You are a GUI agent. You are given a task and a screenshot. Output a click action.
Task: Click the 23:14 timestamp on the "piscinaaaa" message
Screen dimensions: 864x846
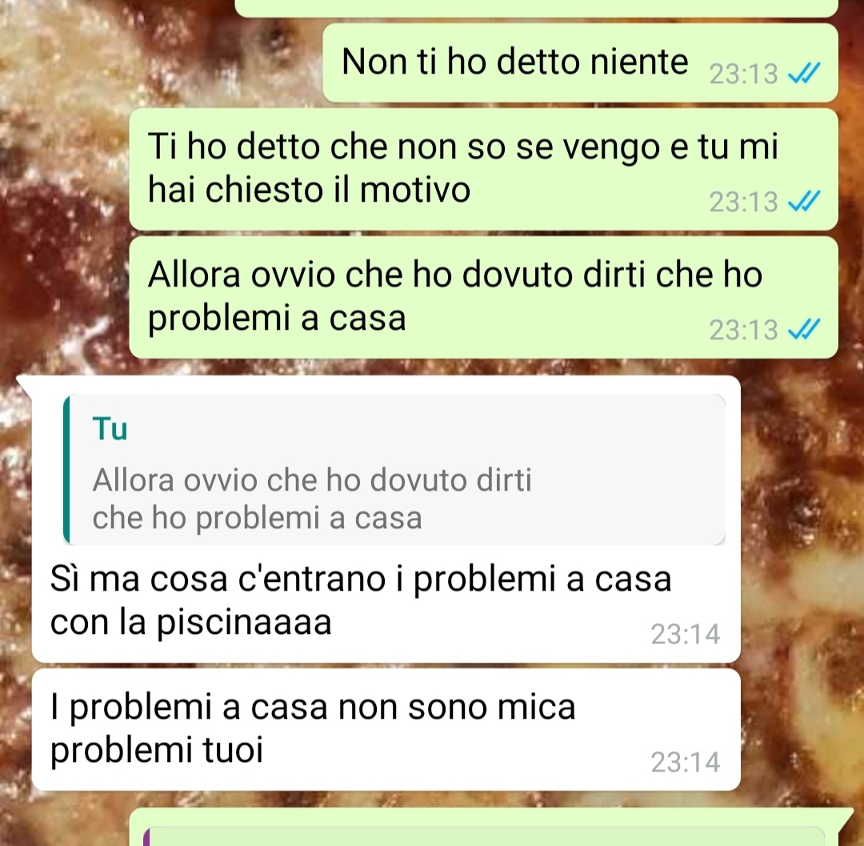pos(685,634)
